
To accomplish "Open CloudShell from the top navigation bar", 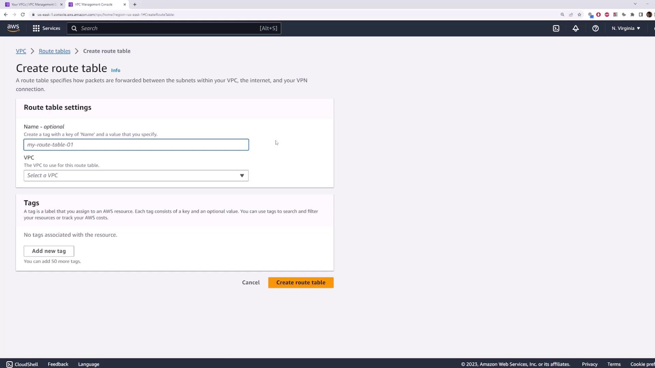I will click(556, 28).
